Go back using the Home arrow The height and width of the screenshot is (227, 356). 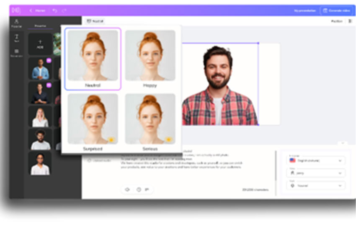click(x=37, y=10)
